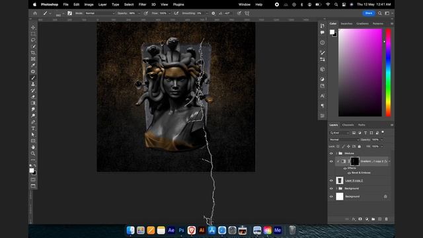
Task: Switch to the Channels tab
Action: pyautogui.click(x=348, y=125)
